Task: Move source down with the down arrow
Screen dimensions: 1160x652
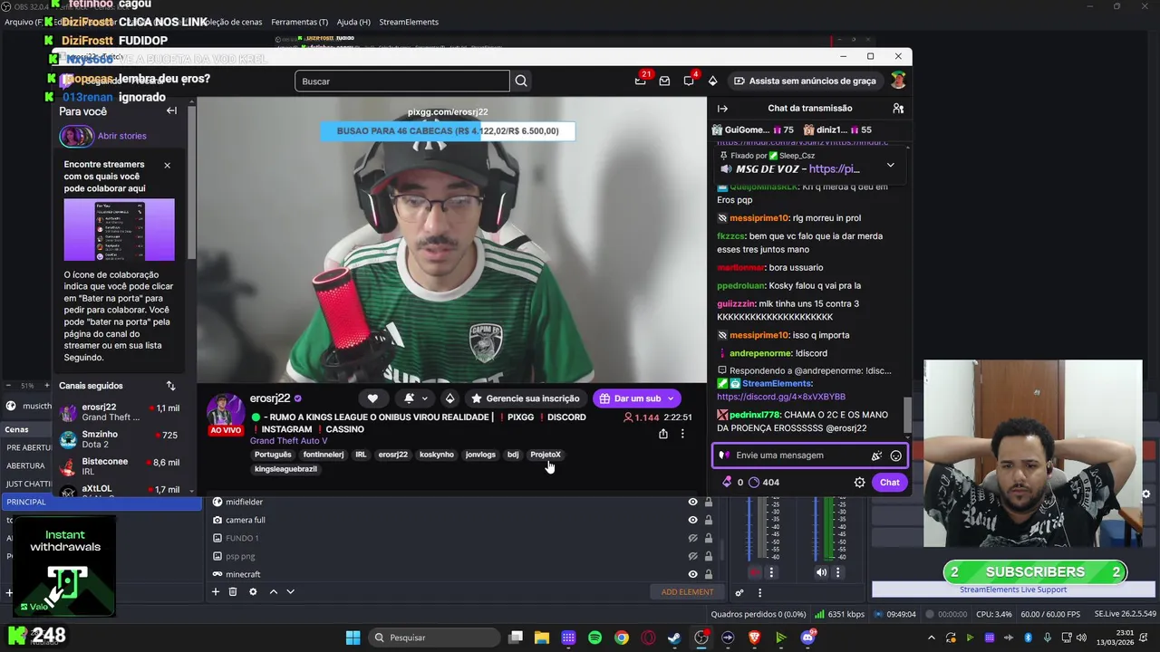Action: [290, 591]
